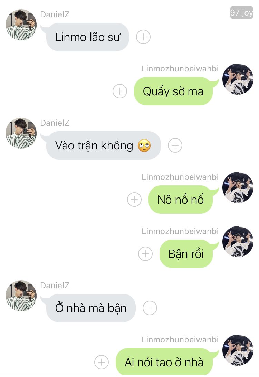This screenshot has width=259, height=377.
Task: Select the "Quẩy sờ ma" green bubble
Action: [173, 91]
